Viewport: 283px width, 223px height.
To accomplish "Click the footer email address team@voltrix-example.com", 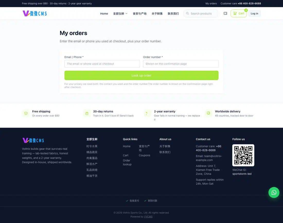I will click(x=209, y=158).
